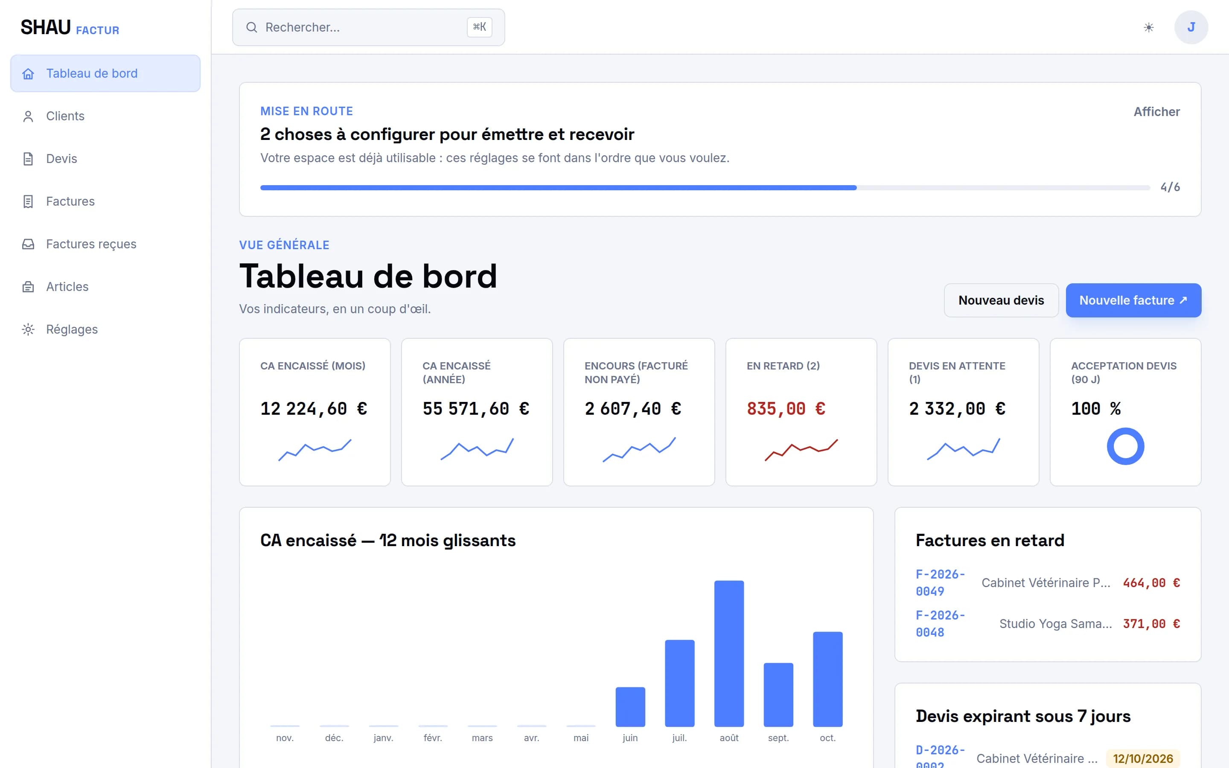1229x768 pixels.
Task: Focus the Rechercher search field
Action: pyautogui.click(x=368, y=27)
